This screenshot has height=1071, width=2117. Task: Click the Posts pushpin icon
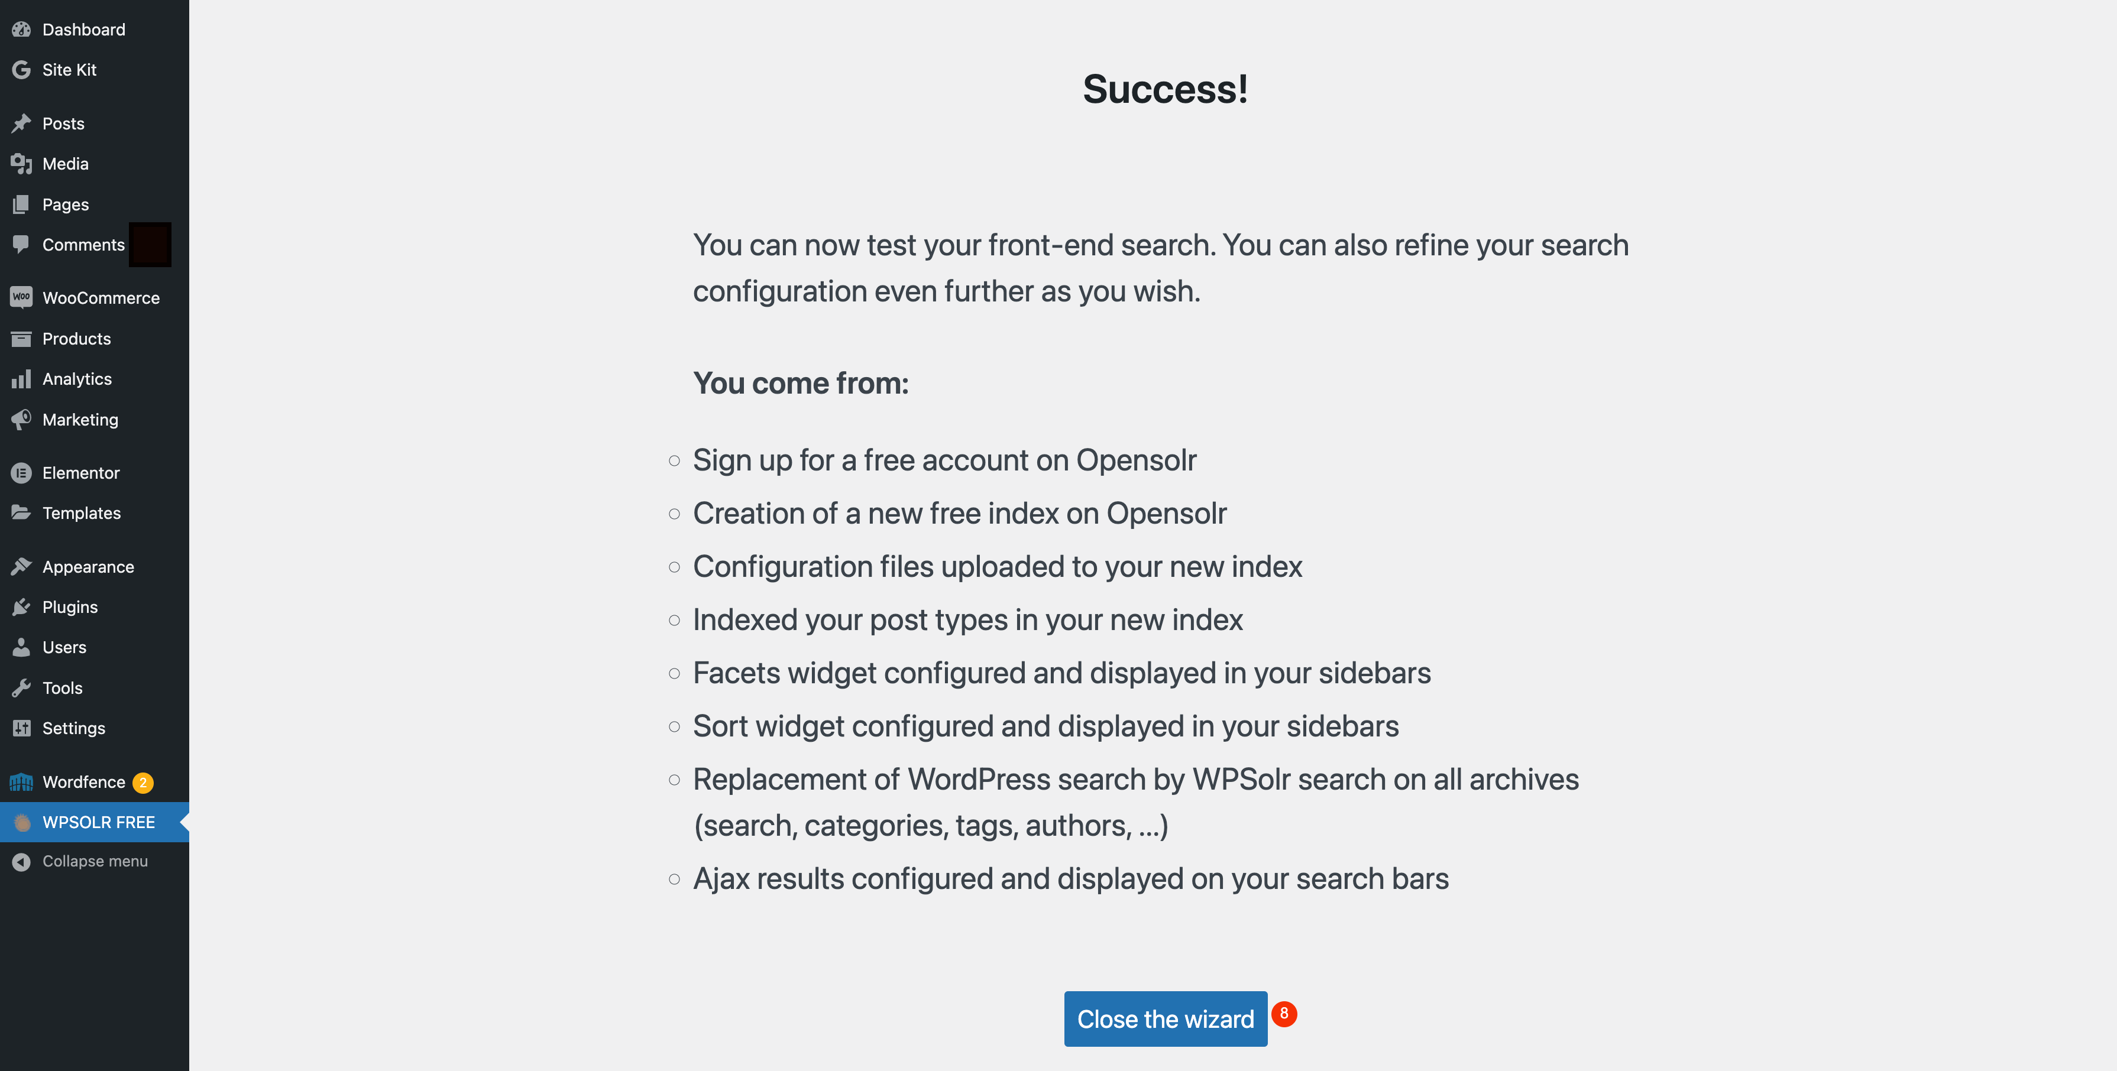[21, 123]
